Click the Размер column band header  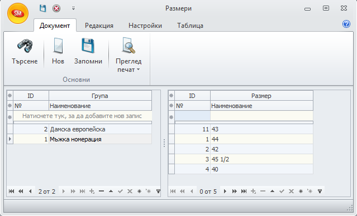point(261,96)
